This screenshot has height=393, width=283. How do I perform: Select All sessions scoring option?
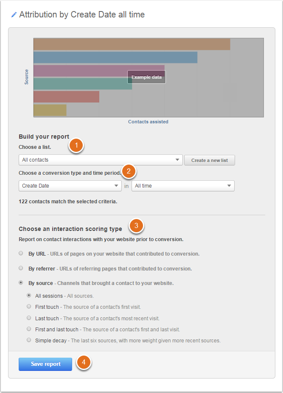pos(29,296)
